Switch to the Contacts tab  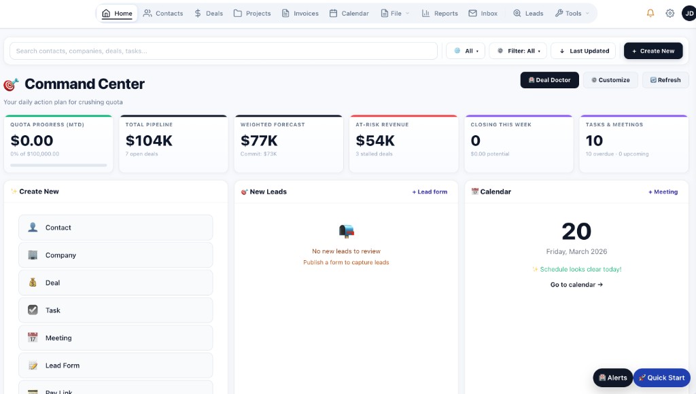[x=163, y=13]
